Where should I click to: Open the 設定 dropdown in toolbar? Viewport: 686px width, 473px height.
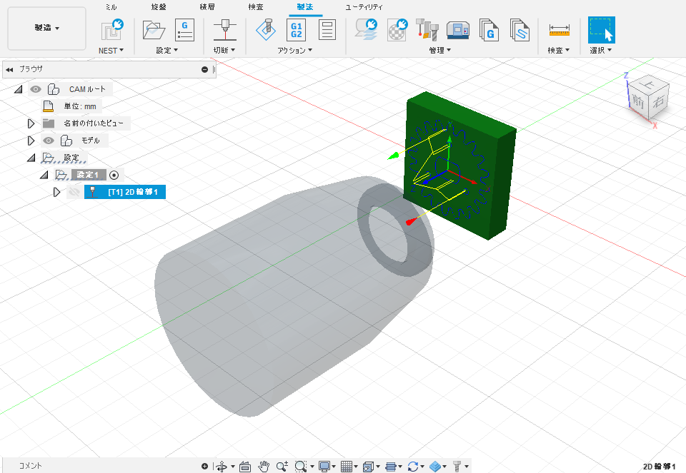[167, 51]
